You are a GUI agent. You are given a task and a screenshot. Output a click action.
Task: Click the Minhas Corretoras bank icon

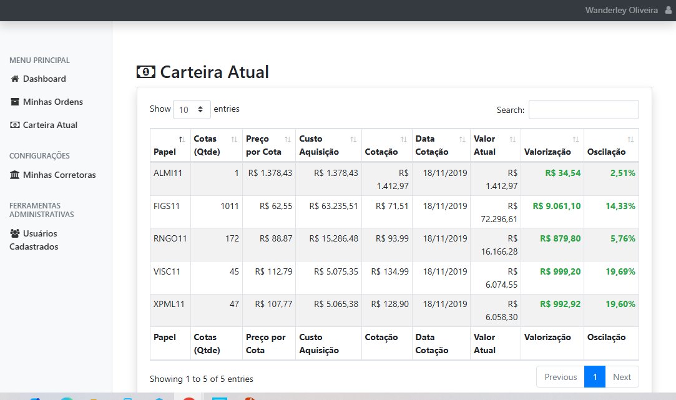coord(15,175)
